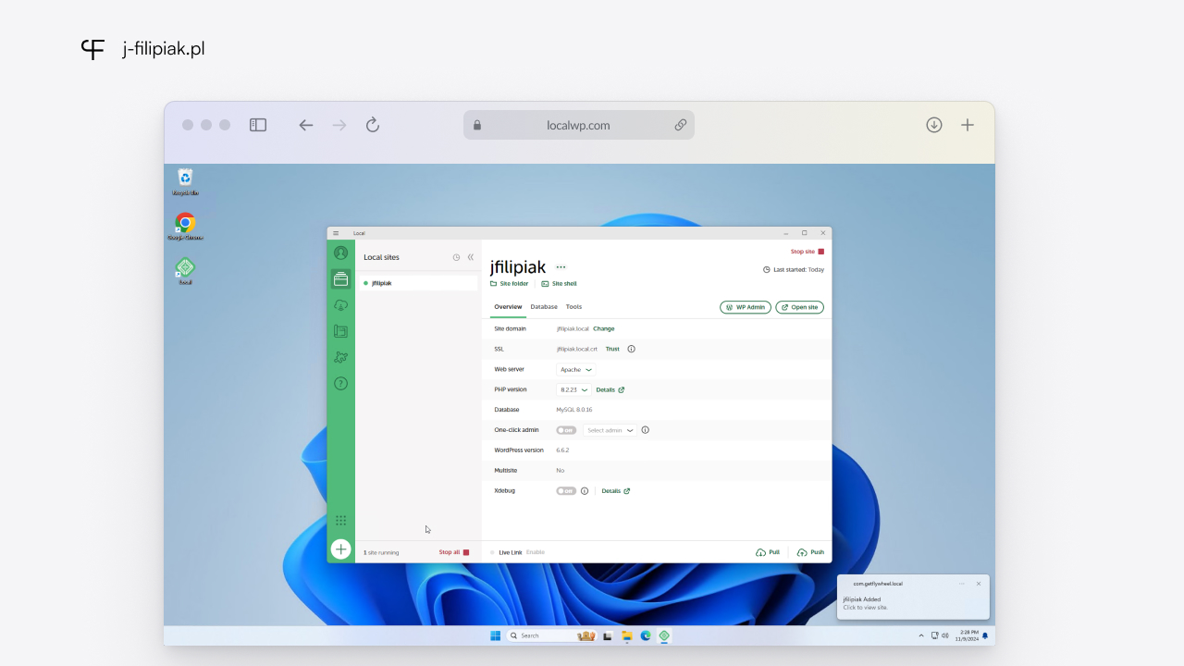The height and width of the screenshot is (666, 1184).
Task: Open the Windows Start button
Action: (495, 635)
